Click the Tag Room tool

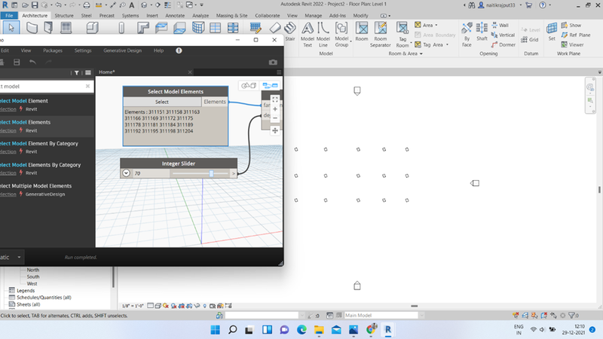403,35
